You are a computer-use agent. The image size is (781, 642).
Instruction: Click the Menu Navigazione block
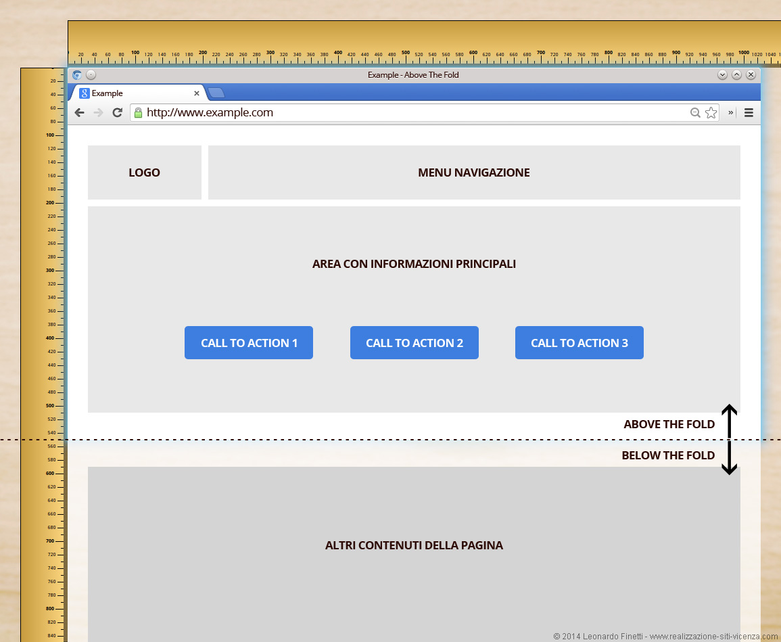474,173
